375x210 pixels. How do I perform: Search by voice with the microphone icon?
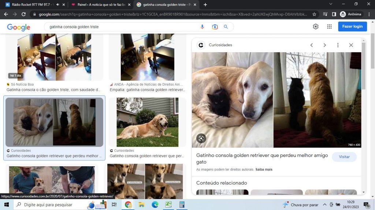pyautogui.click(x=202, y=27)
